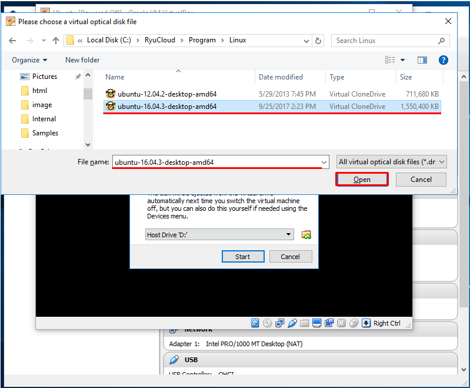Click the Linux breadcrumb
470x388 pixels.
(238, 40)
